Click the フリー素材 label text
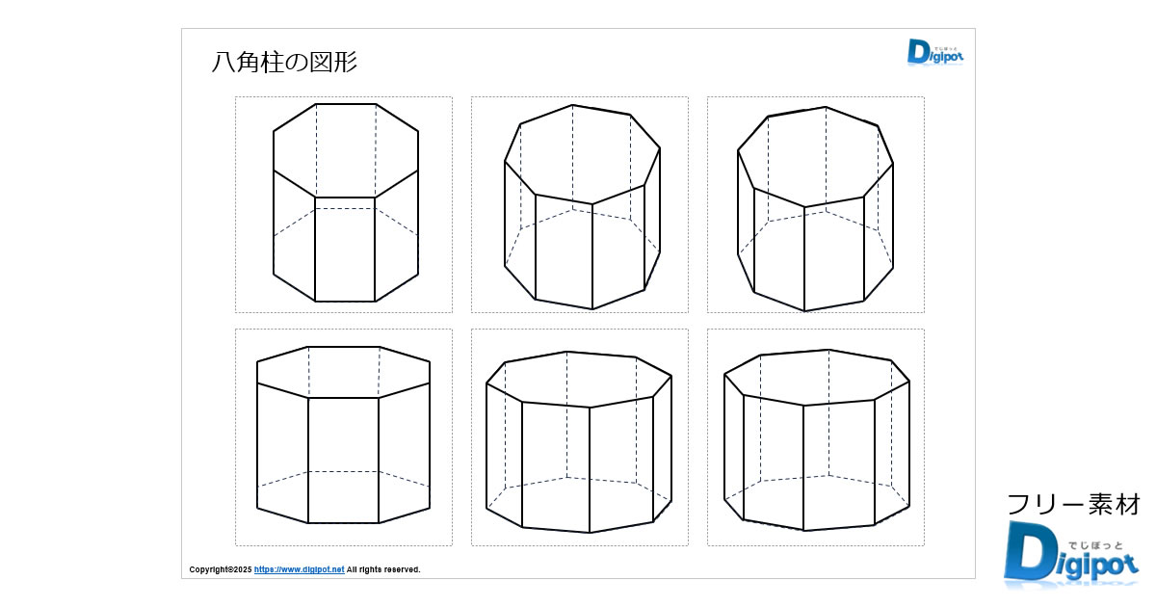 click(x=1073, y=504)
